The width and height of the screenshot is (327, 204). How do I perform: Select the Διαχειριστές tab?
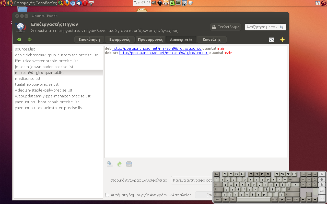coord(181,40)
